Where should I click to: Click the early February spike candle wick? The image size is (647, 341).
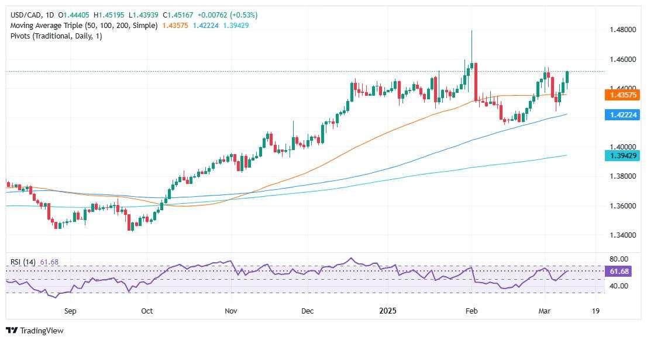(472, 46)
